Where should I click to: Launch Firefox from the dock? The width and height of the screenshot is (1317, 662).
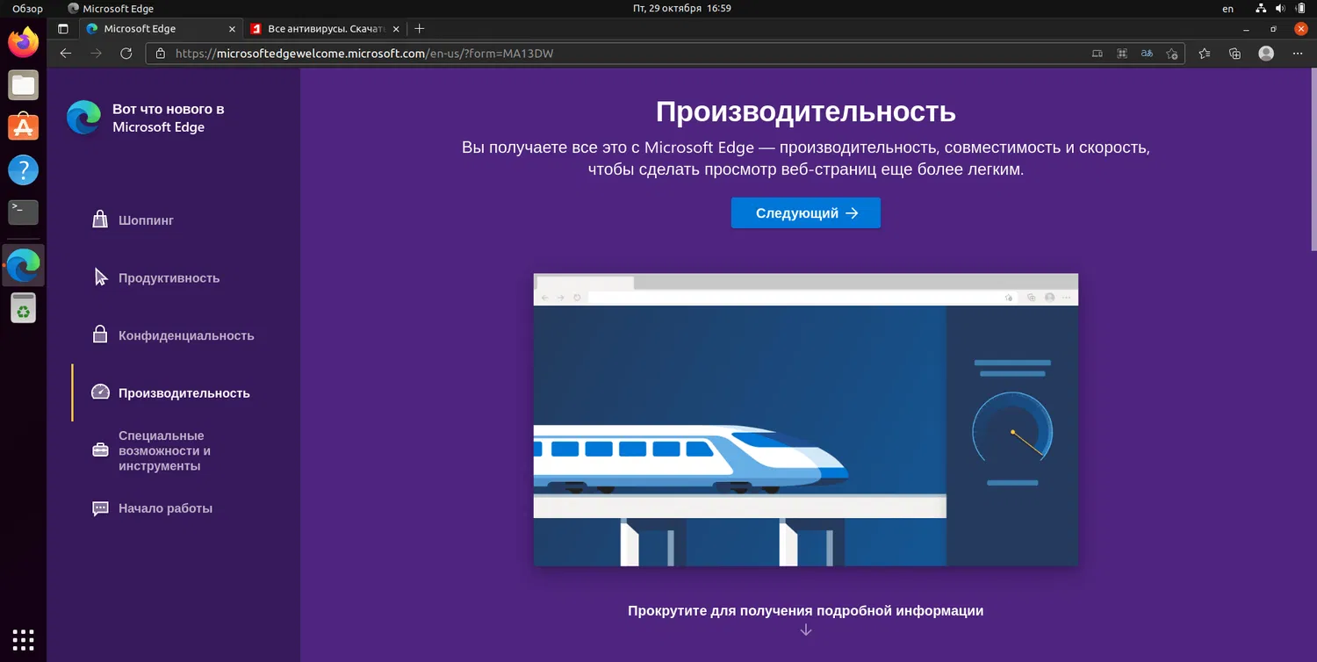24,42
